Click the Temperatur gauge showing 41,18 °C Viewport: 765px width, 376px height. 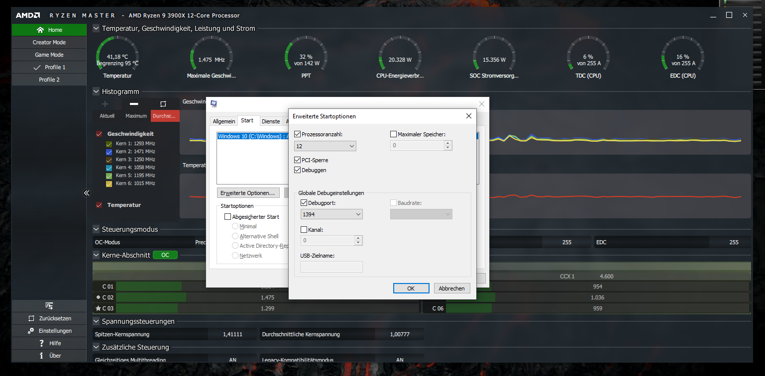(x=117, y=58)
